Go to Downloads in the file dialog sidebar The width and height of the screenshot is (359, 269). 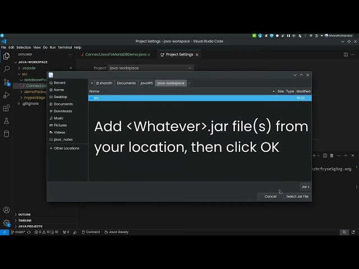[63, 111]
